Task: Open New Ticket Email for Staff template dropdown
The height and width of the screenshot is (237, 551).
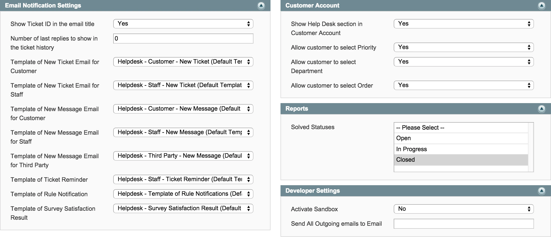Action: [x=183, y=85]
